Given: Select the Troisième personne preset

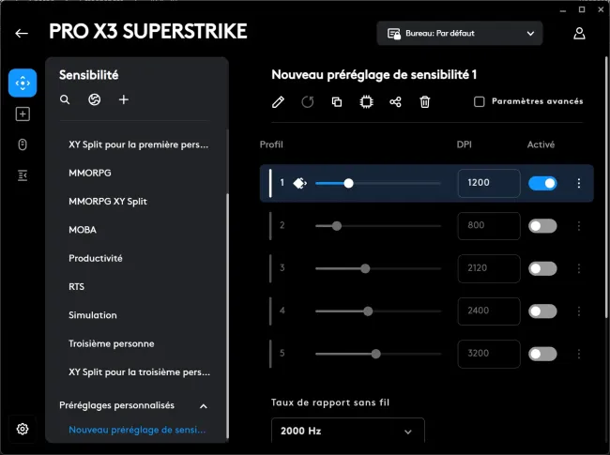Looking at the screenshot, I should (x=112, y=343).
